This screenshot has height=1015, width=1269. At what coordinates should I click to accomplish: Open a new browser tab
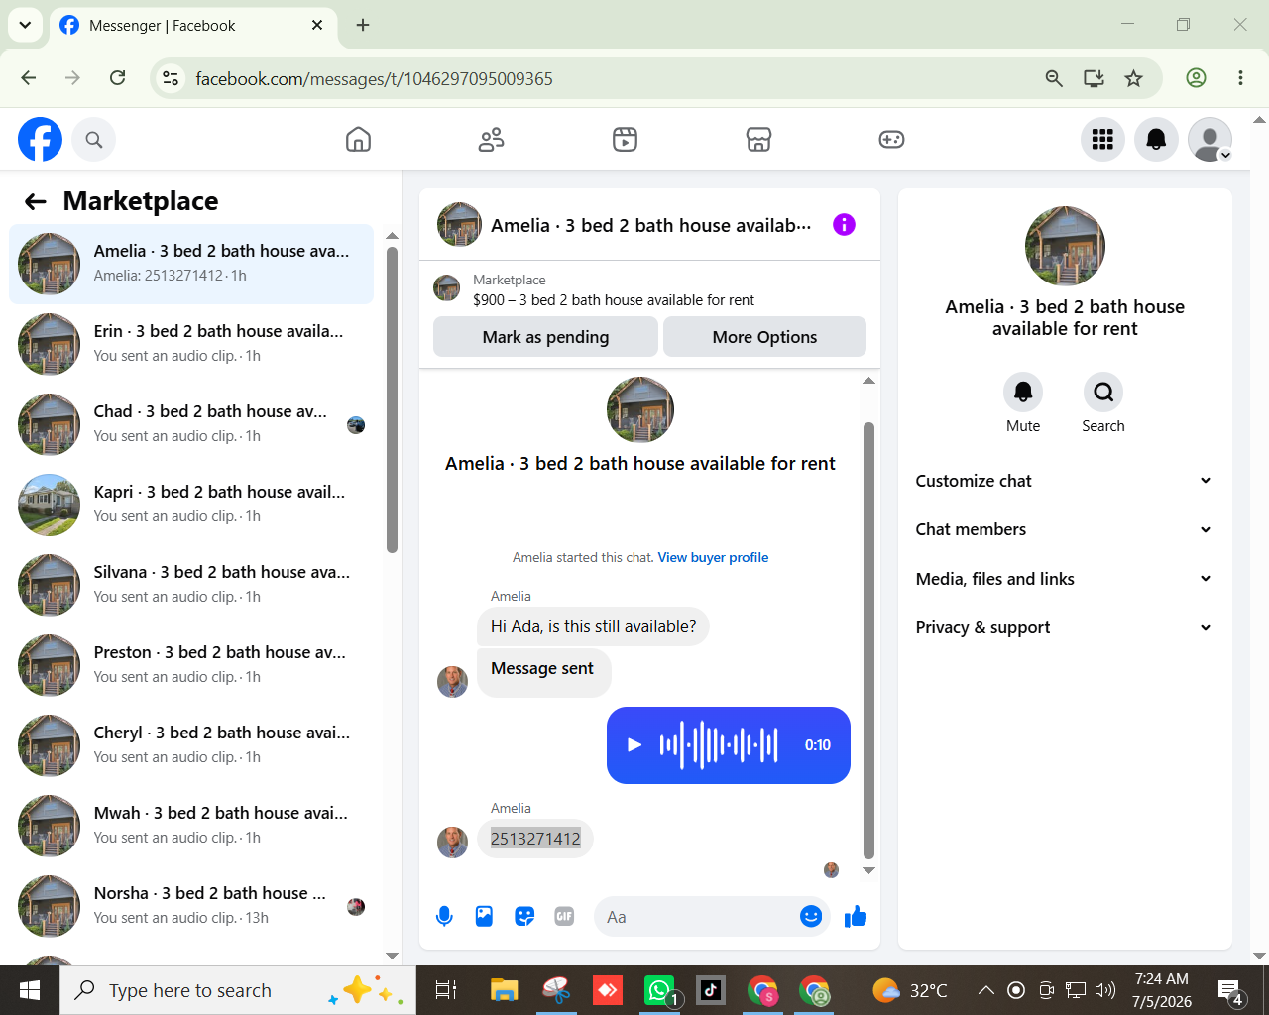(363, 25)
